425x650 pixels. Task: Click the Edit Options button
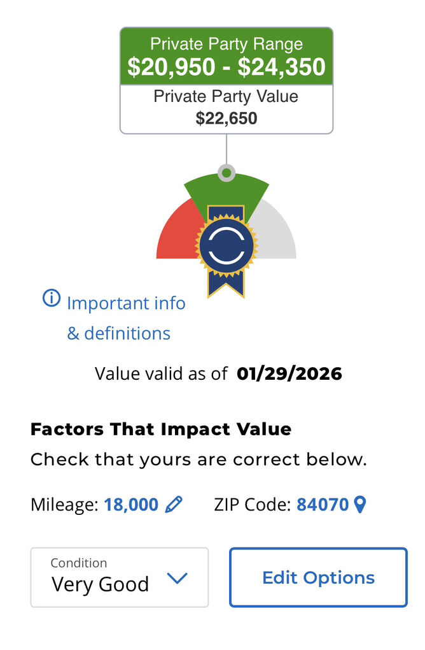click(318, 577)
